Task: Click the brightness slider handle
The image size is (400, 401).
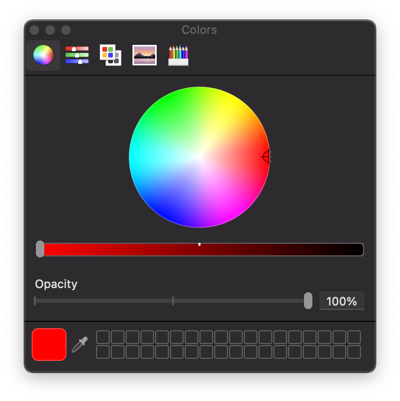Action: pyautogui.click(x=40, y=249)
